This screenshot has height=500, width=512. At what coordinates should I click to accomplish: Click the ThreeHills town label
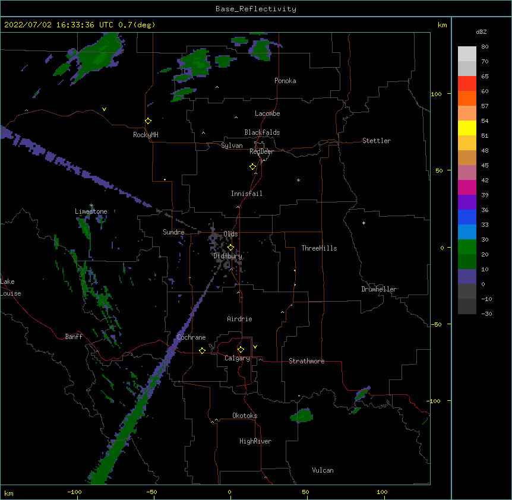coord(319,248)
